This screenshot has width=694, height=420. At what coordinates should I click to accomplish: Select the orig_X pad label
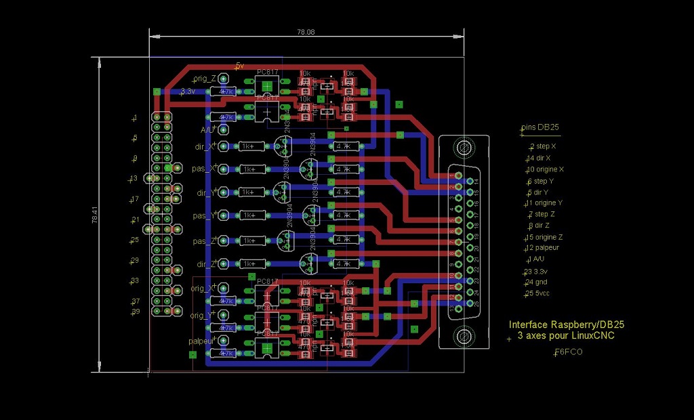(x=201, y=289)
